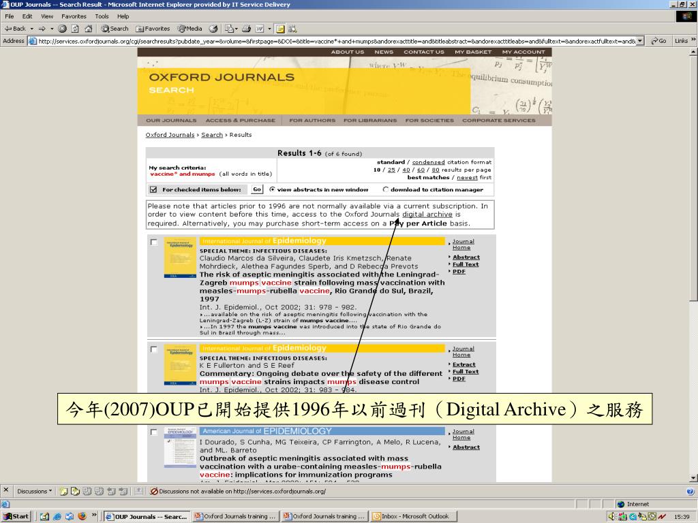698x523 pixels.
Task: Click the MY BASKET header link
Action: click(473, 52)
